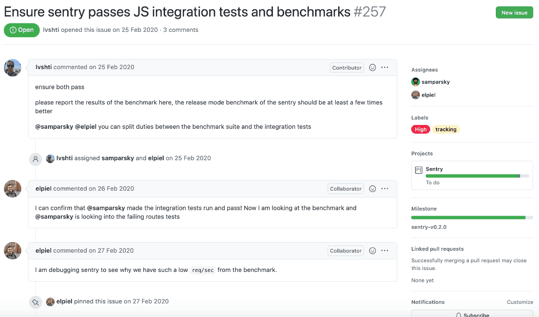Click the pin icon on pinned event
Image resolution: width=539 pixels, height=317 pixels.
tap(35, 302)
